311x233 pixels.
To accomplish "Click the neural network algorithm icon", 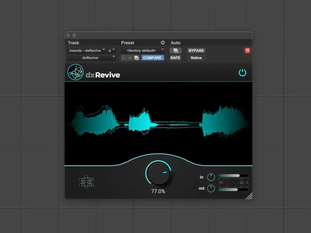I will pyautogui.click(x=86, y=182).
